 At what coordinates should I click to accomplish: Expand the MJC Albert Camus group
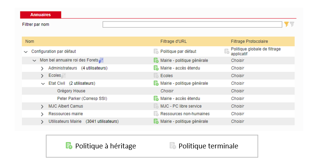point(42,106)
